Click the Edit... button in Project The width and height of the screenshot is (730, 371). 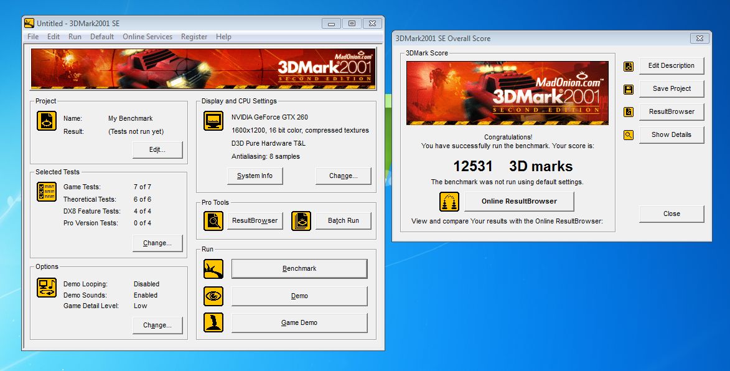coord(157,150)
